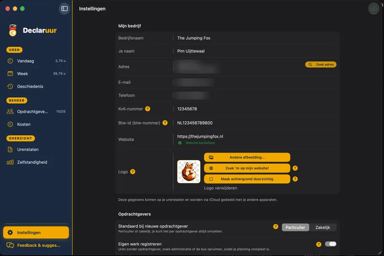Click the fox logo thumbnail
Screen dimensions: 384x256
[x=189, y=172]
